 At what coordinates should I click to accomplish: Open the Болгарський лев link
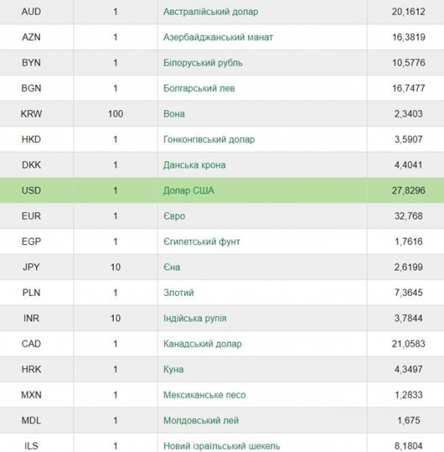pos(199,88)
